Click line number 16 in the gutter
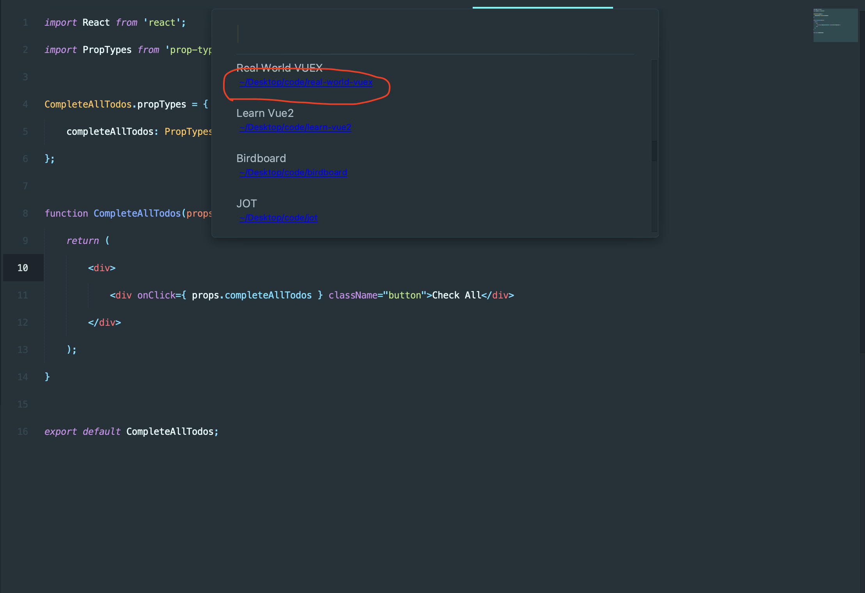Viewport: 865px width, 593px height. pos(23,432)
